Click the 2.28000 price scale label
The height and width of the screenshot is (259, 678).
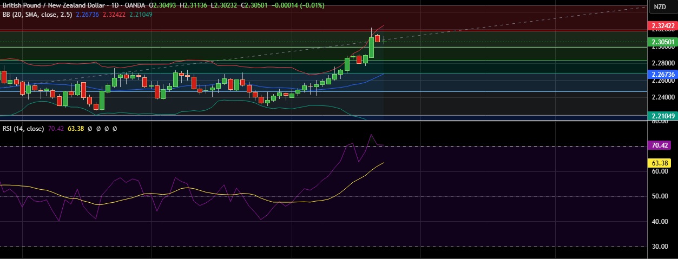coord(662,63)
